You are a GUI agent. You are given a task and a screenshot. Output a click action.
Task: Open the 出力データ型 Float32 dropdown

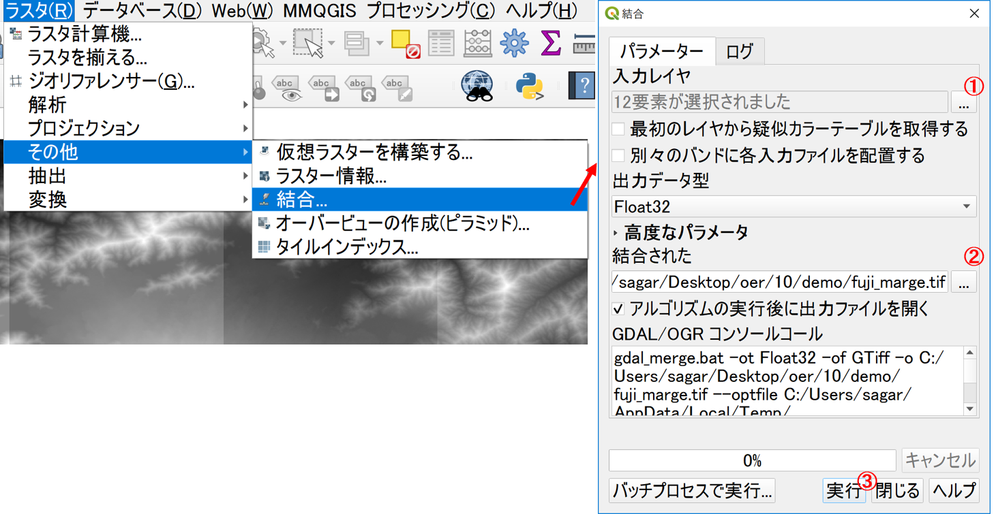point(794,206)
